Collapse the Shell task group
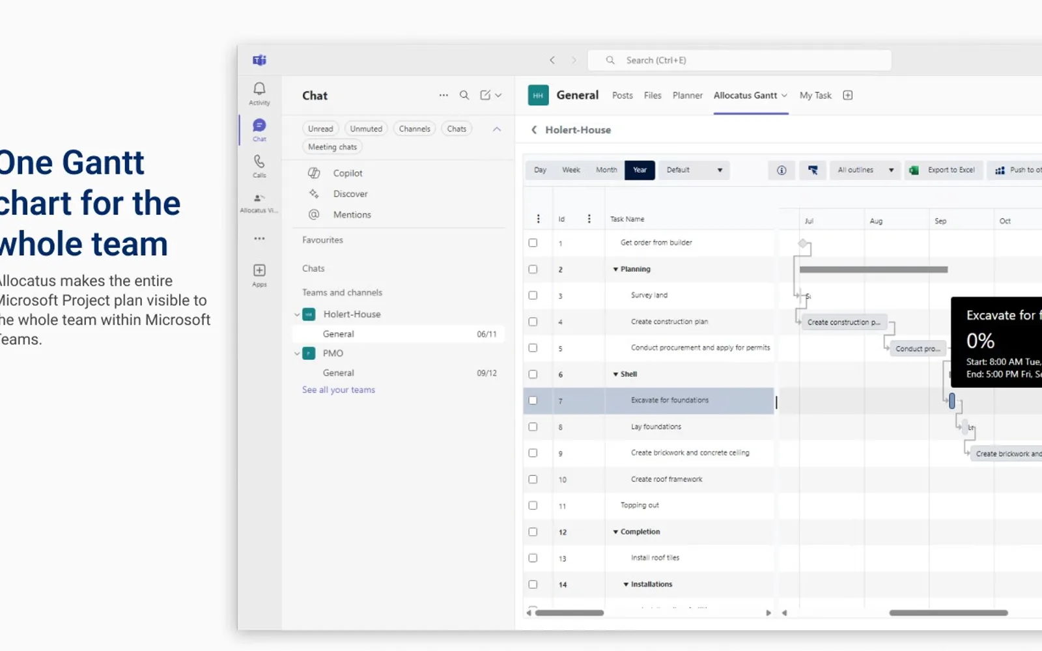1042x651 pixels. (x=615, y=374)
